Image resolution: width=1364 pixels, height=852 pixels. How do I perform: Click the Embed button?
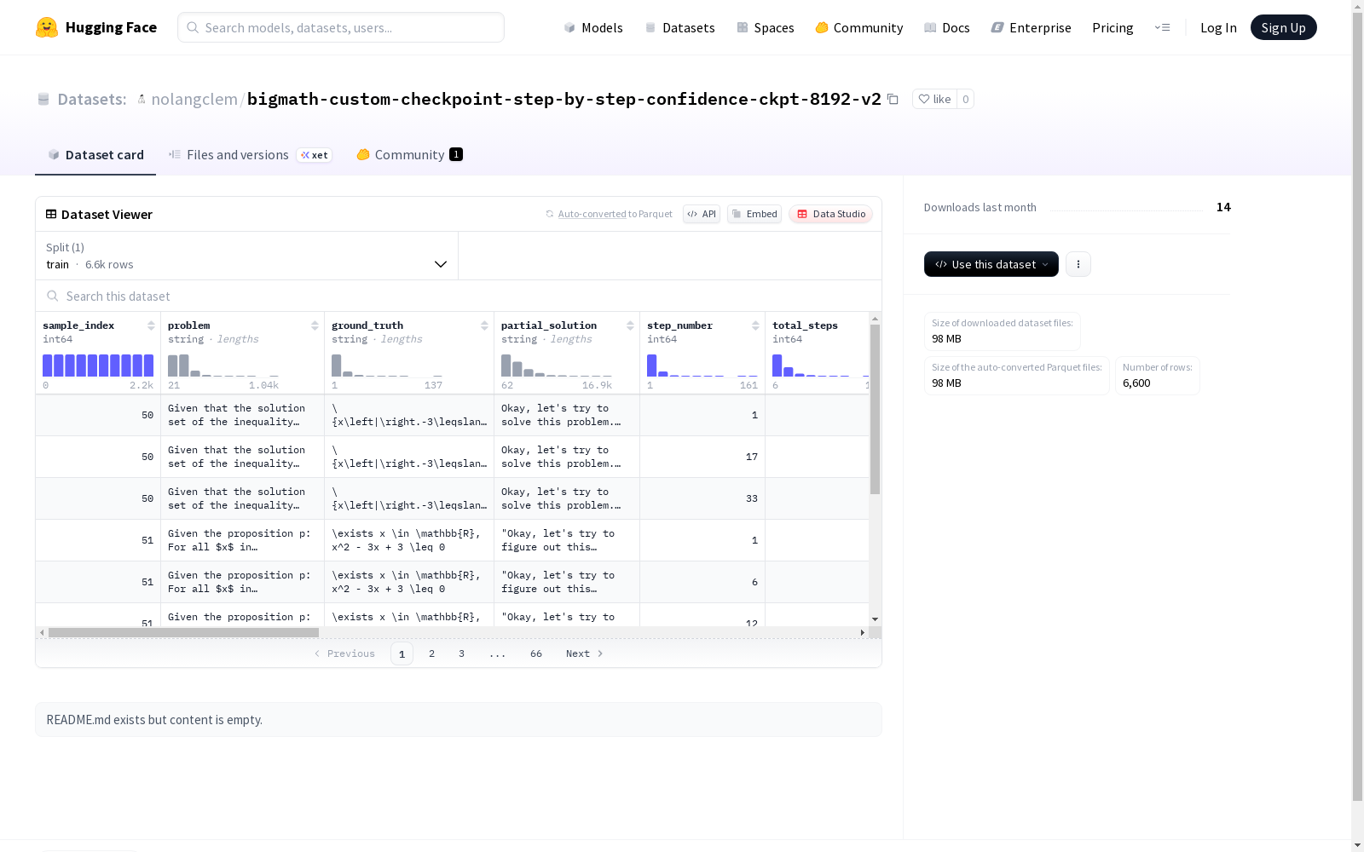[754, 214]
